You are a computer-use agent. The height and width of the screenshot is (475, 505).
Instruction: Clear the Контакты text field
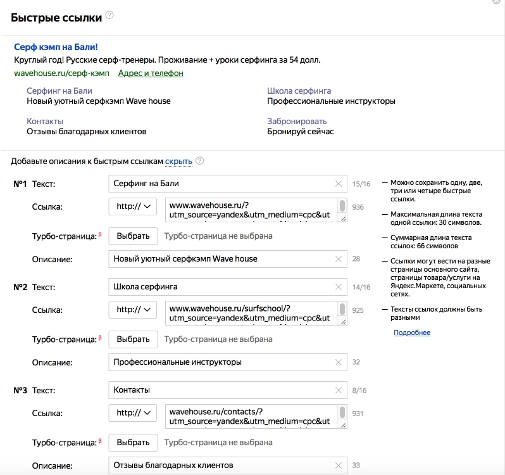point(339,390)
